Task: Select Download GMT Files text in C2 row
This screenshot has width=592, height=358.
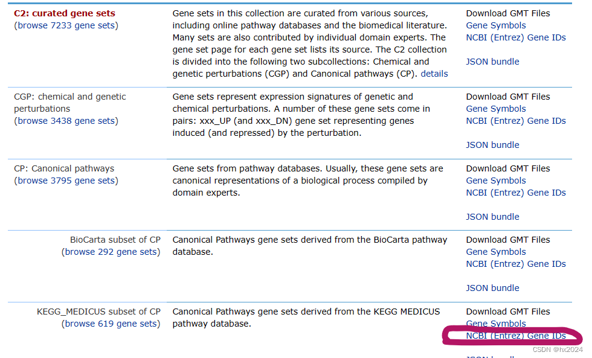Action: click(x=508, y=13)
